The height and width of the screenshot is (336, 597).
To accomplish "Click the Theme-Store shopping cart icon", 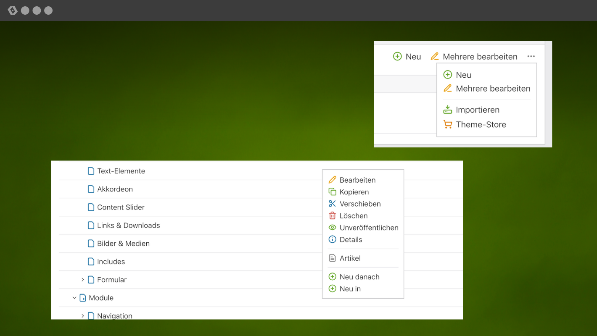I will [x=448, y=125].
